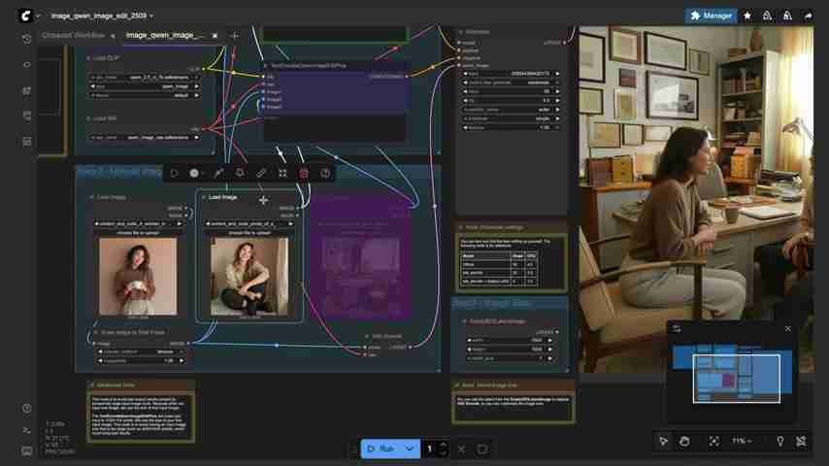The width and height of the screenshot is (829, 466).
Task: Open the zoom percentage dropdown
Action: (x=742, y=441)
